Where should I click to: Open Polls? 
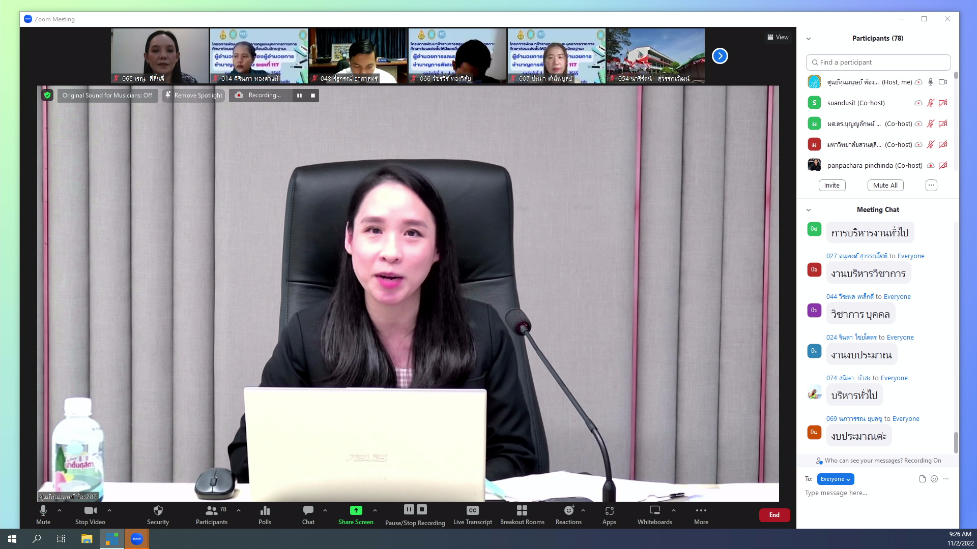coord(265,514)
